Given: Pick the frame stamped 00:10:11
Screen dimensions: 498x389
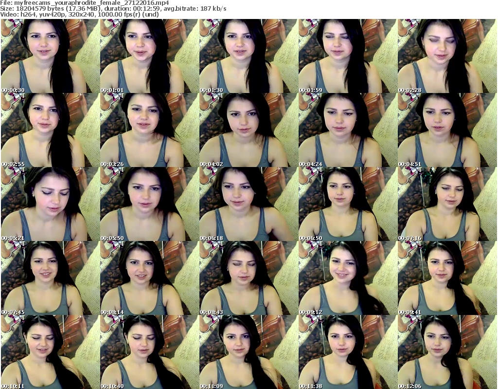Looking at the screenshot, I should click(x=50, y=352).
